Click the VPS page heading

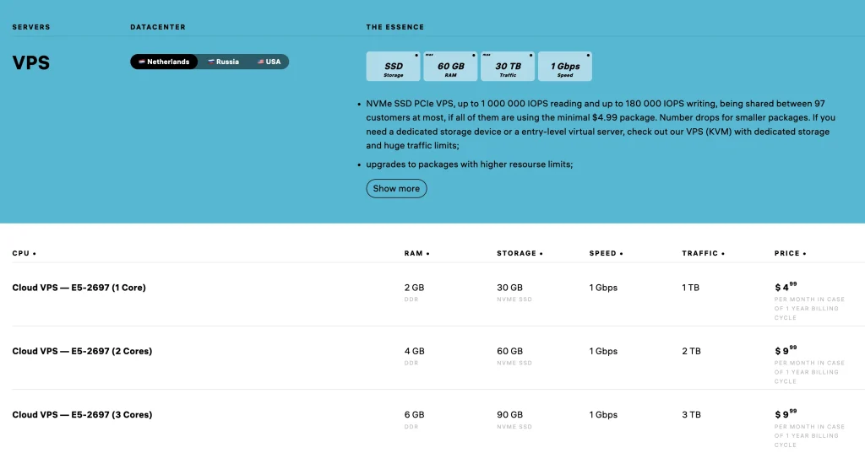tap(31, 62)
